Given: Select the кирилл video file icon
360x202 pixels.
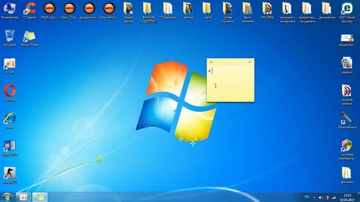Looking at the screenshot, I should [347, 66].
